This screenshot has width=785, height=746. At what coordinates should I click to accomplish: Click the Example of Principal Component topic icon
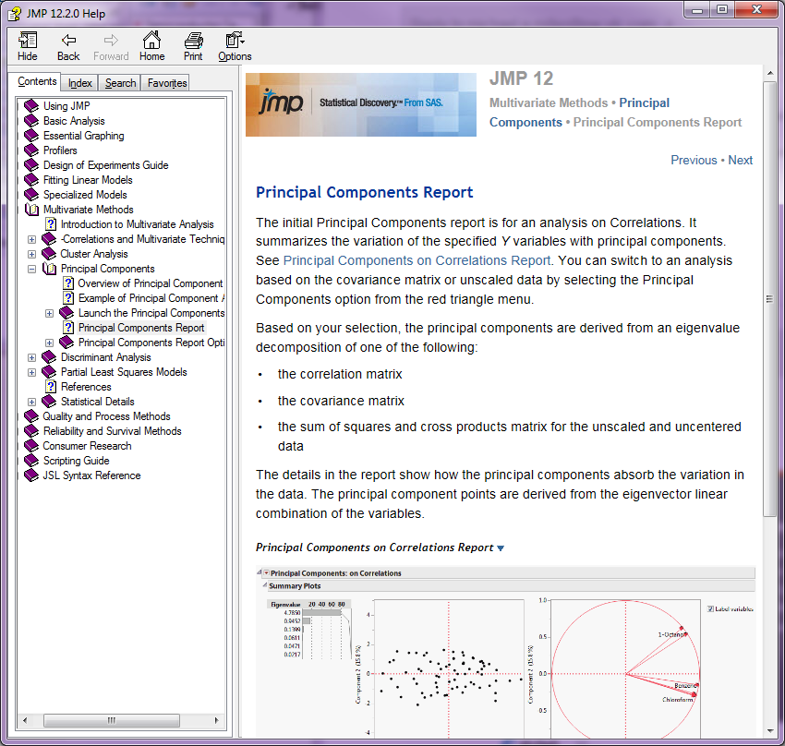click(68, 298)
